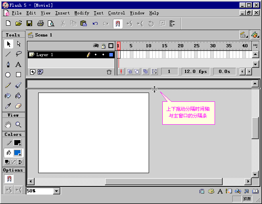Open the zoom percentage dropdown

[x=57, y=191]
